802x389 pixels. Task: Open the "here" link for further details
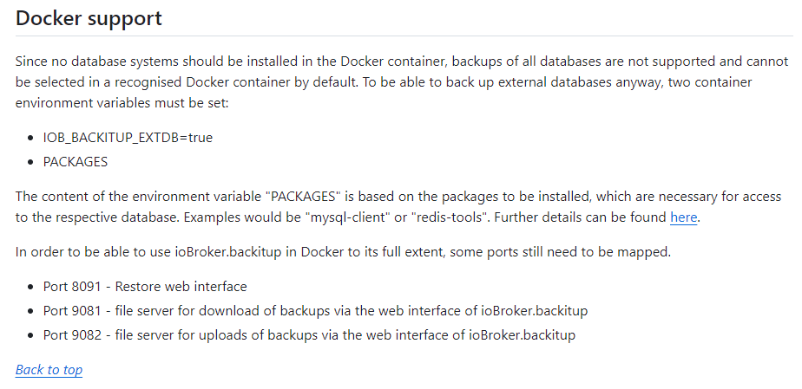point(683,217)
